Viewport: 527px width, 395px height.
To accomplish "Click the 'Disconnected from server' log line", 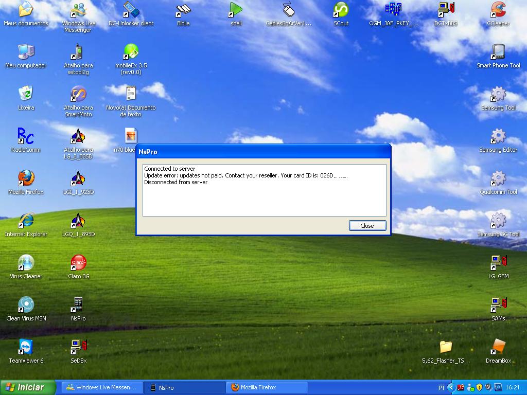I will [176, 182].
